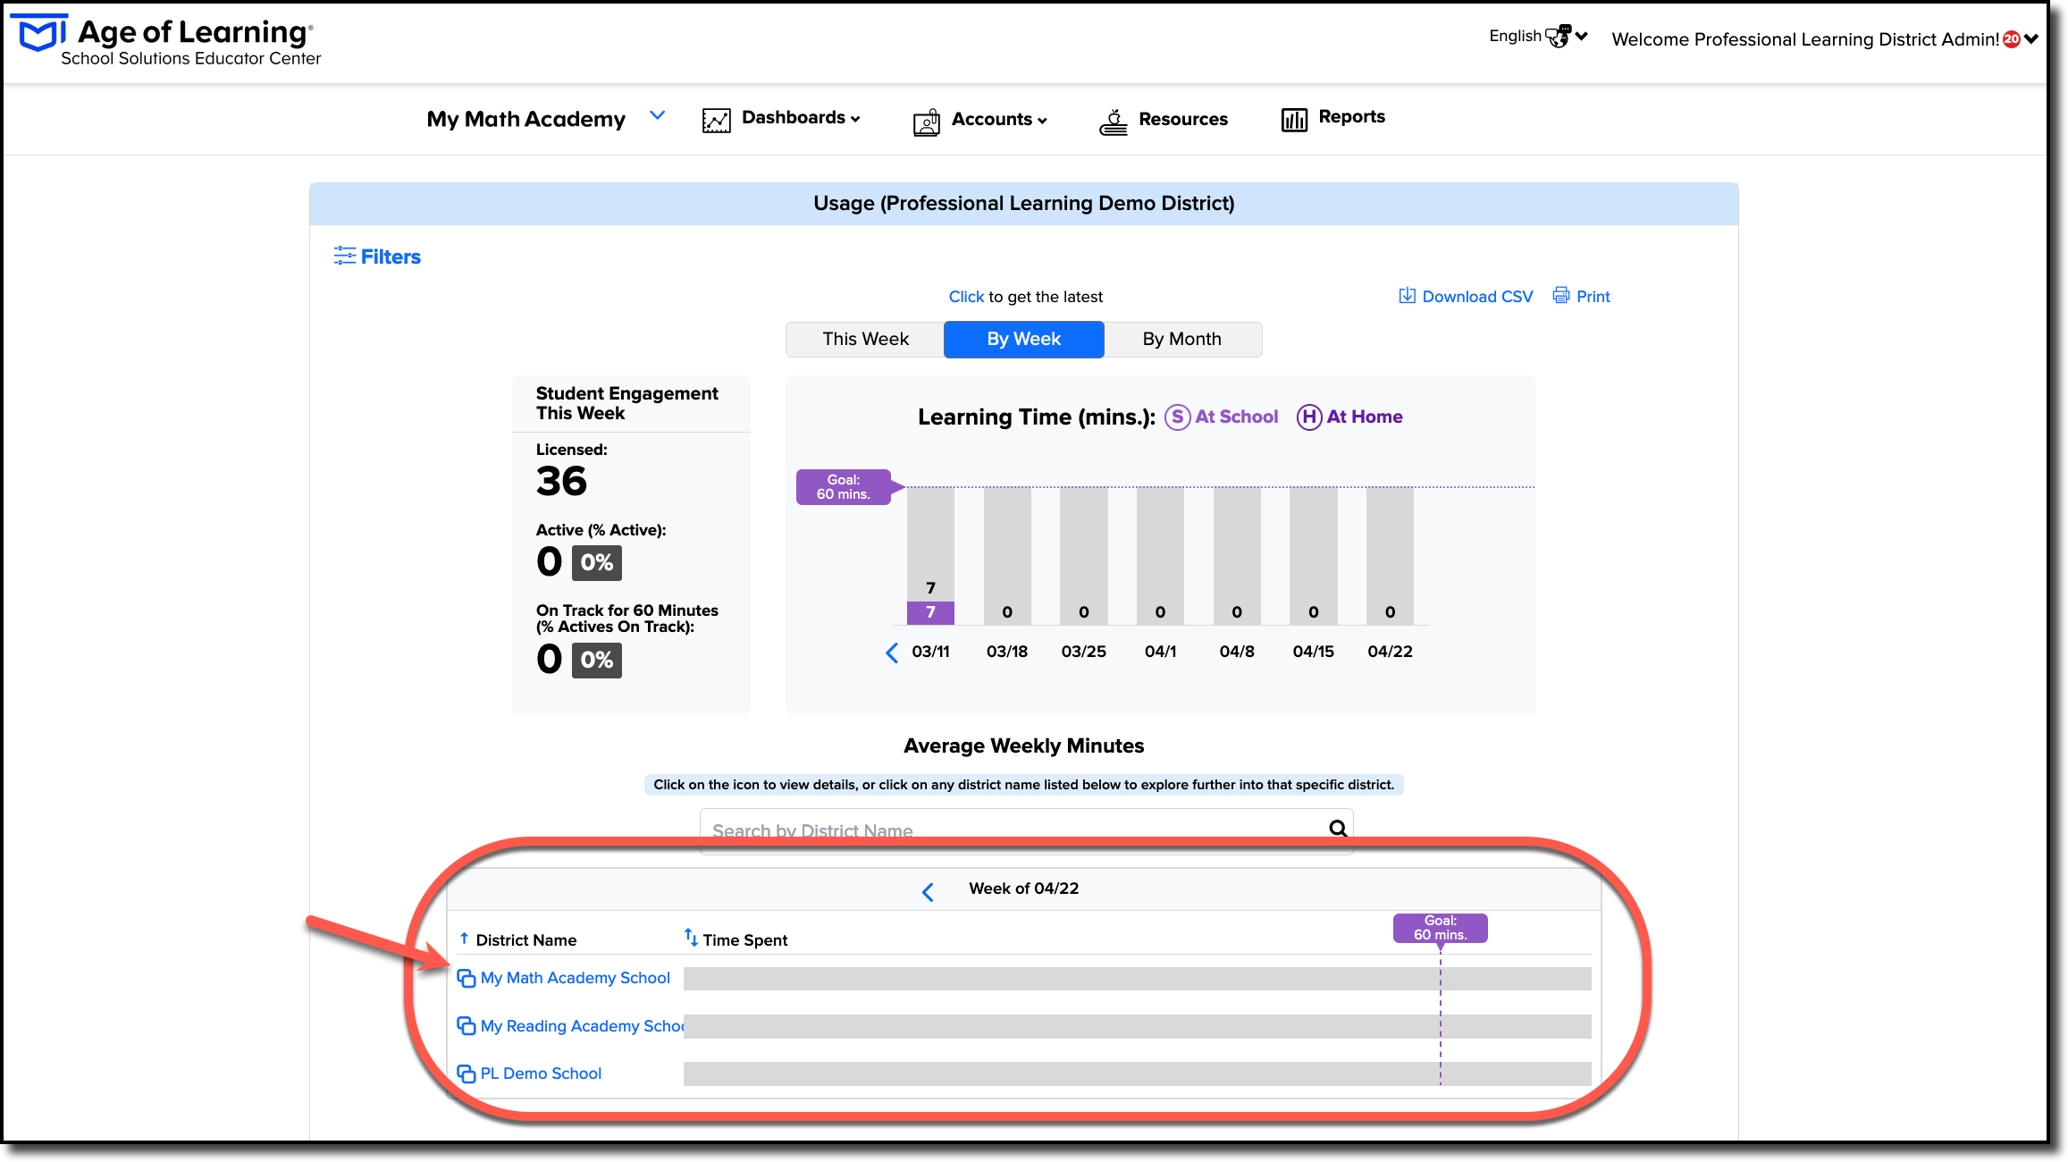Click the Print link
Viewport: 2068px width, 1162px height.
coord(1593,297)
